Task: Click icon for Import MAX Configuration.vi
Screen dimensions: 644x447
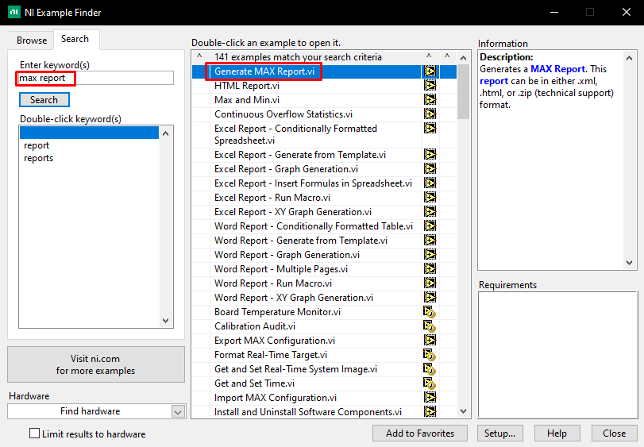Action: tap(430, 397)
